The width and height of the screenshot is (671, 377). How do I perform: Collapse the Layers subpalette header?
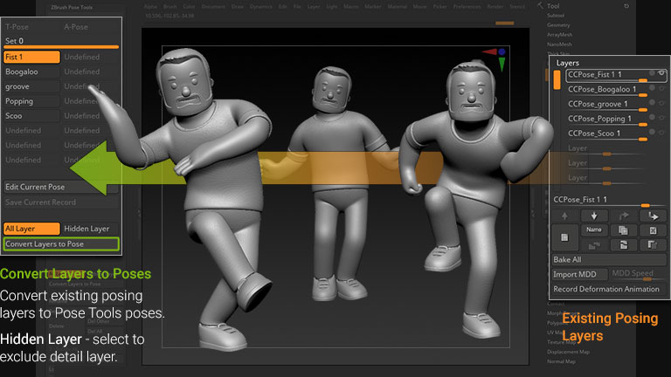click(x=569, y=63)
